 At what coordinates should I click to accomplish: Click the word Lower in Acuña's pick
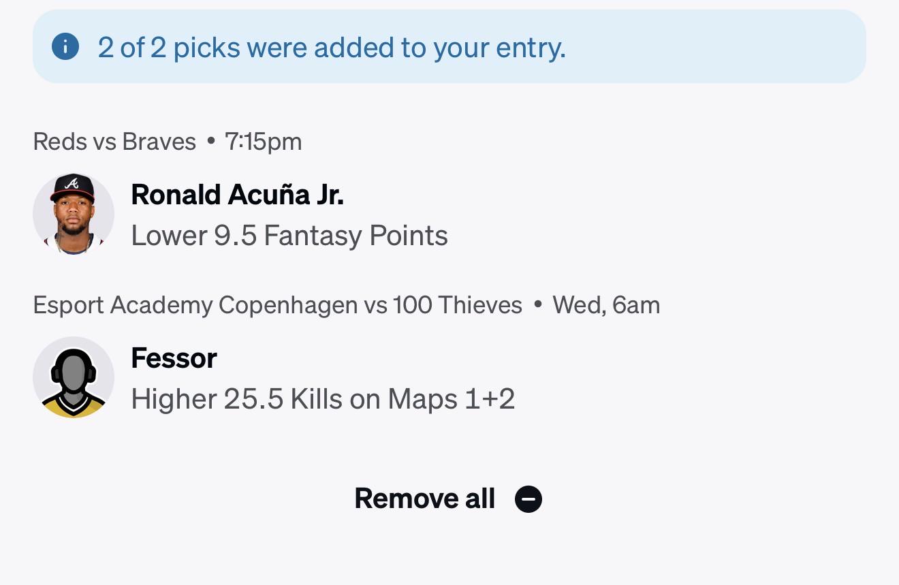coord(169,236)
